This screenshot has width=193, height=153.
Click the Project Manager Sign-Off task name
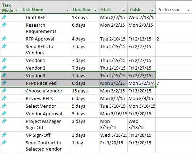coord(43,125)
